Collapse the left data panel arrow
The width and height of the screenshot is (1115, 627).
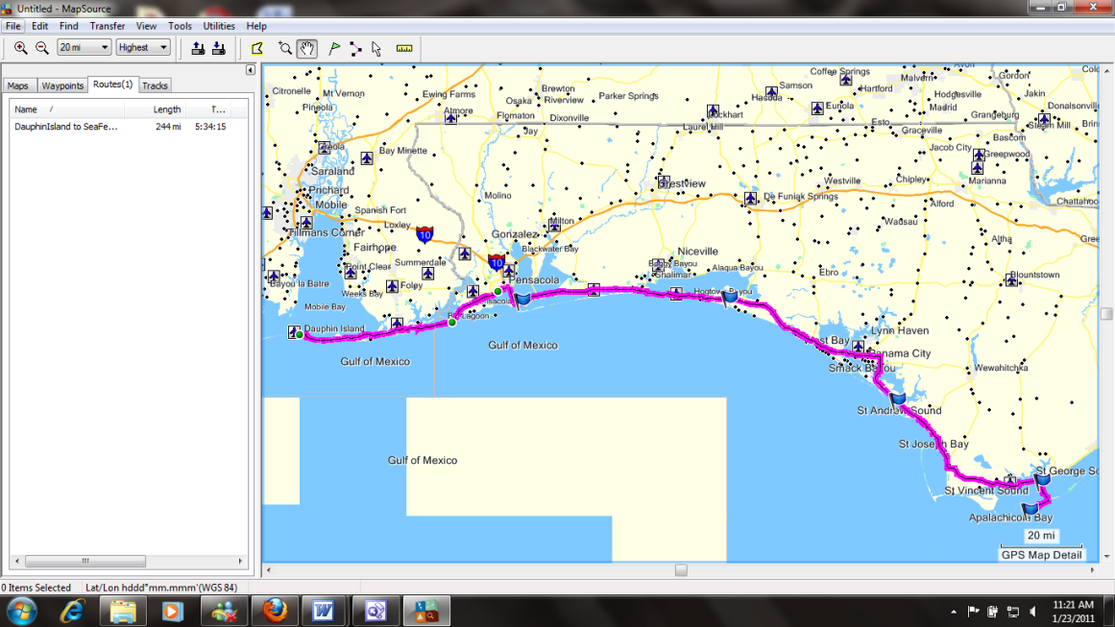(x=251, y=70)
